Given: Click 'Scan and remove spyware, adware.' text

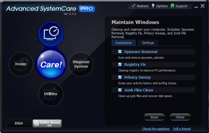Looking at the screenshot, I should coord(141,58).
